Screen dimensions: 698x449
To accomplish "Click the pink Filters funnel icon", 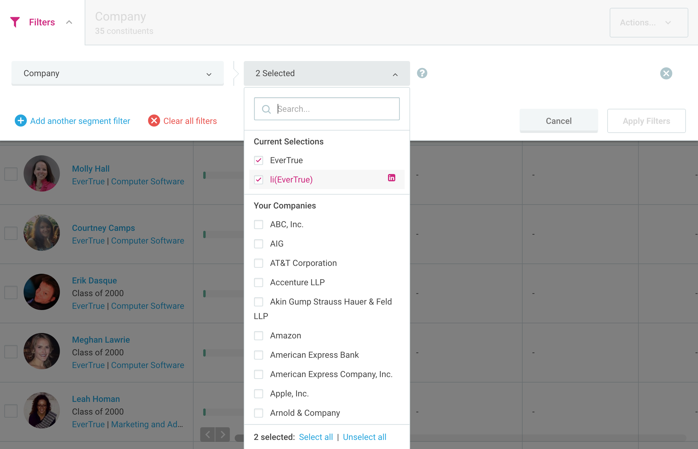I will click(x=15, y=22).
